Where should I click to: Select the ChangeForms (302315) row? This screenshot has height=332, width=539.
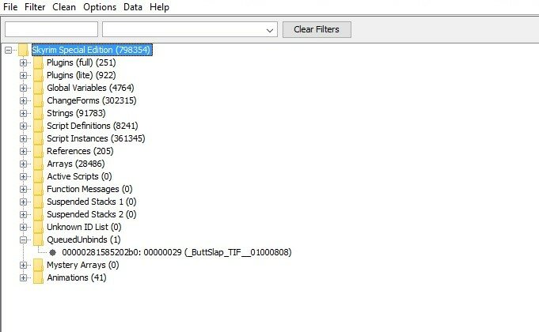(92, 101)
